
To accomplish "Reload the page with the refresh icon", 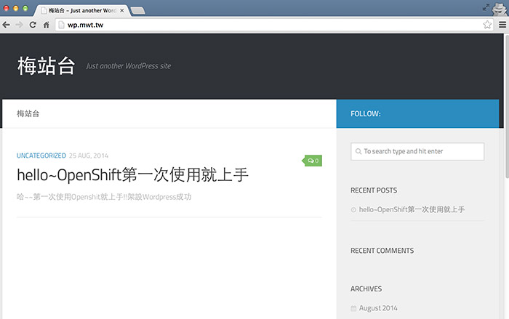I will [x=33, y=25].
